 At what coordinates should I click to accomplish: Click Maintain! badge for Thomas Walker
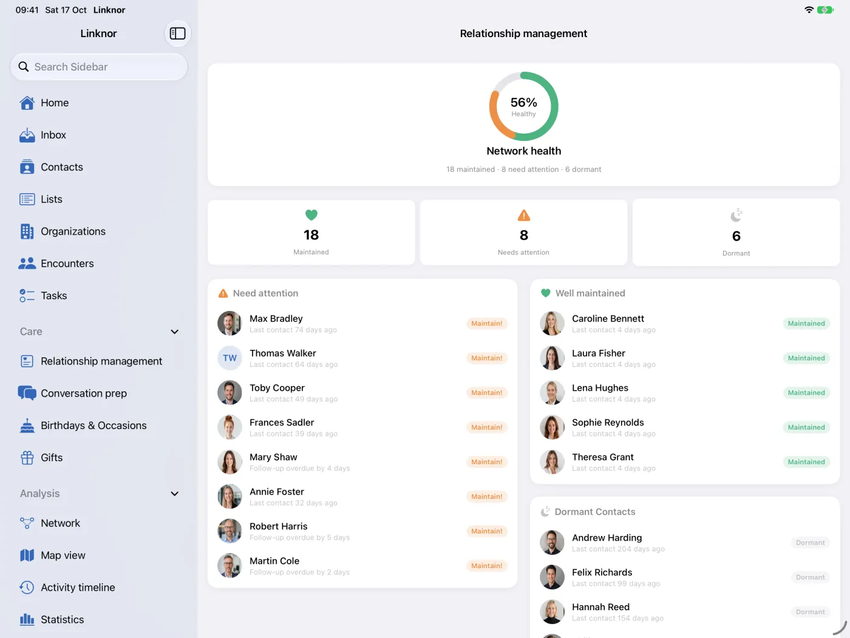[x=487, y=358]
